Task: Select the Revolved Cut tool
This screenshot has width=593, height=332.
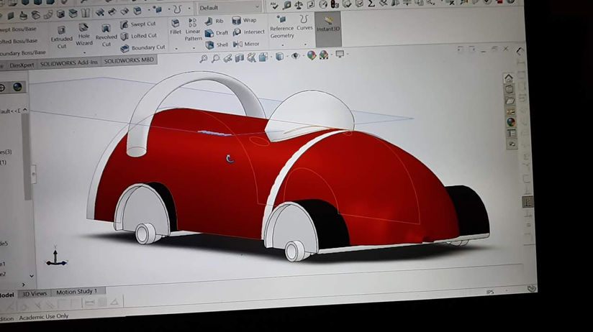Action: 107,32
